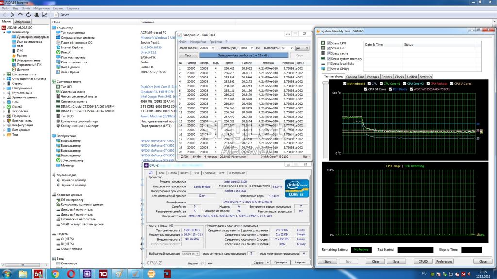The image size is (497, 279).
Task: Open the Справка menu in AIDA64
Action: (73, 8)
